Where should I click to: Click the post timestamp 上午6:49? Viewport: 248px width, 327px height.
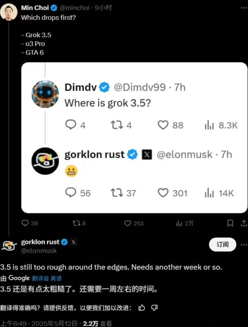14,324
